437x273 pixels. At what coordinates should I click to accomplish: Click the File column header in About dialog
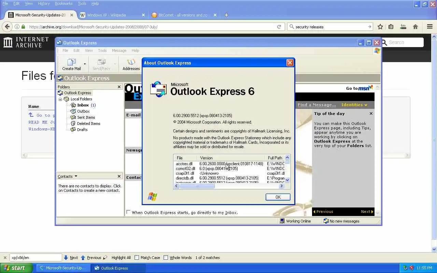[x=185, y=158]
